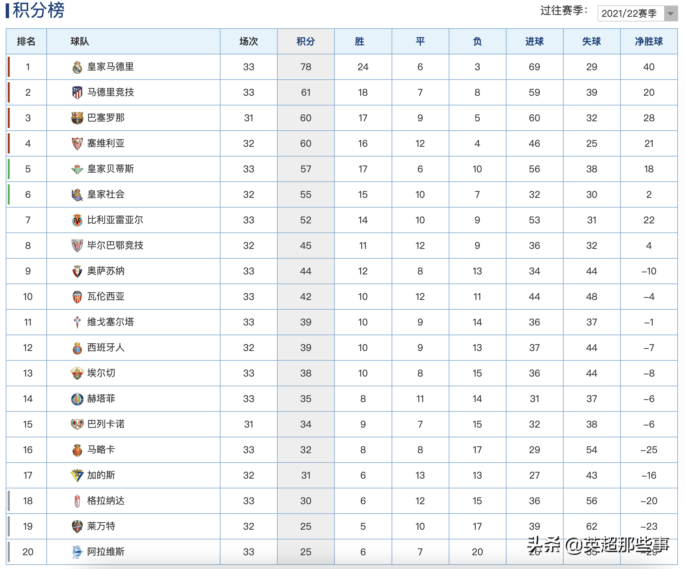
Task: Click the Athletic Bilbao crest icon
Action: tap(77, 246)
